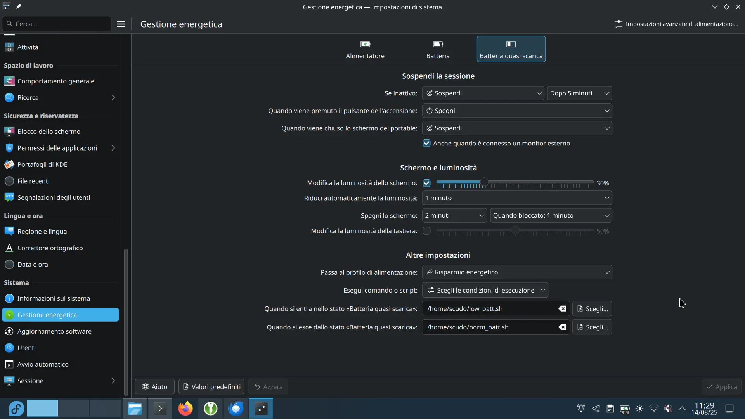Screen dimensions: 745x419
Task: Disable Modifica la luminosità dello schermo
Action: pyautogui.click(x=427, y=183)
